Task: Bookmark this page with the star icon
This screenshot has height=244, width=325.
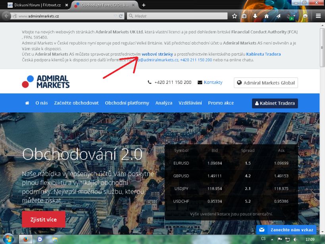Action: pos(235,16)
